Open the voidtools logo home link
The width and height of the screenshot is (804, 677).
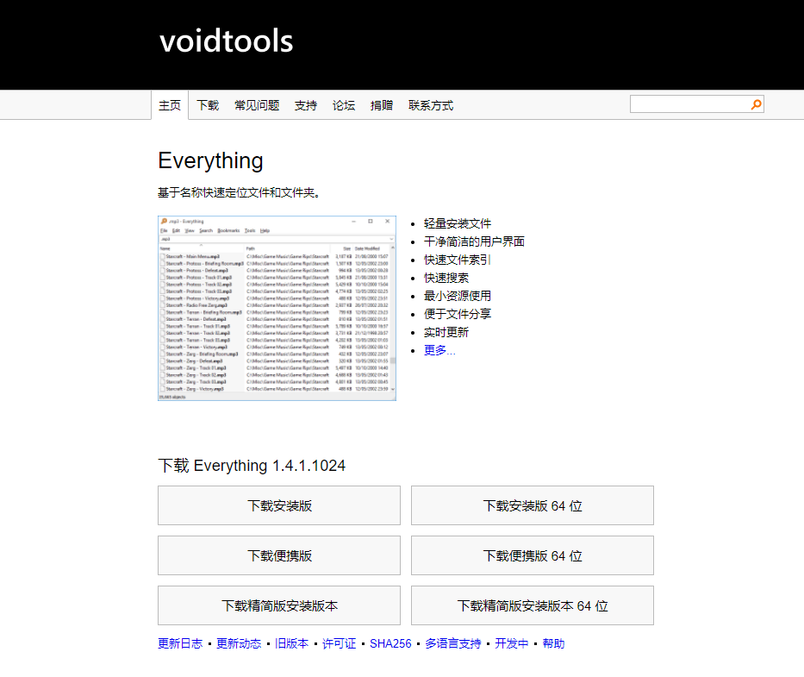point(226,41)
